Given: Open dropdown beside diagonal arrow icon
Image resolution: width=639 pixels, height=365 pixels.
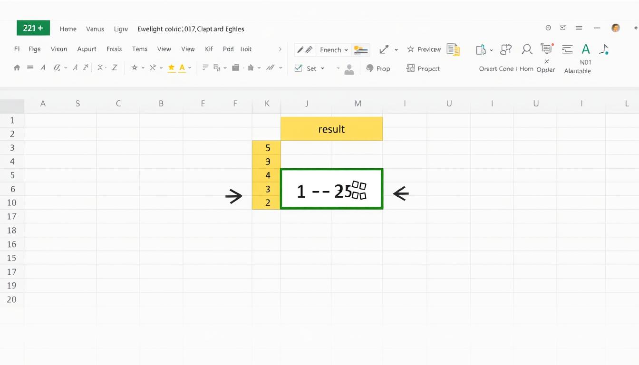Looking at the screenshot, I should click(x=396, y=49).
